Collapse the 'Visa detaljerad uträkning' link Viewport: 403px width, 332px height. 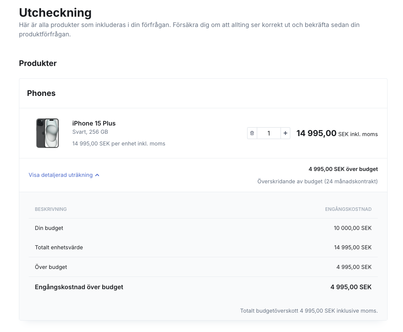click(x=64, y=175)
